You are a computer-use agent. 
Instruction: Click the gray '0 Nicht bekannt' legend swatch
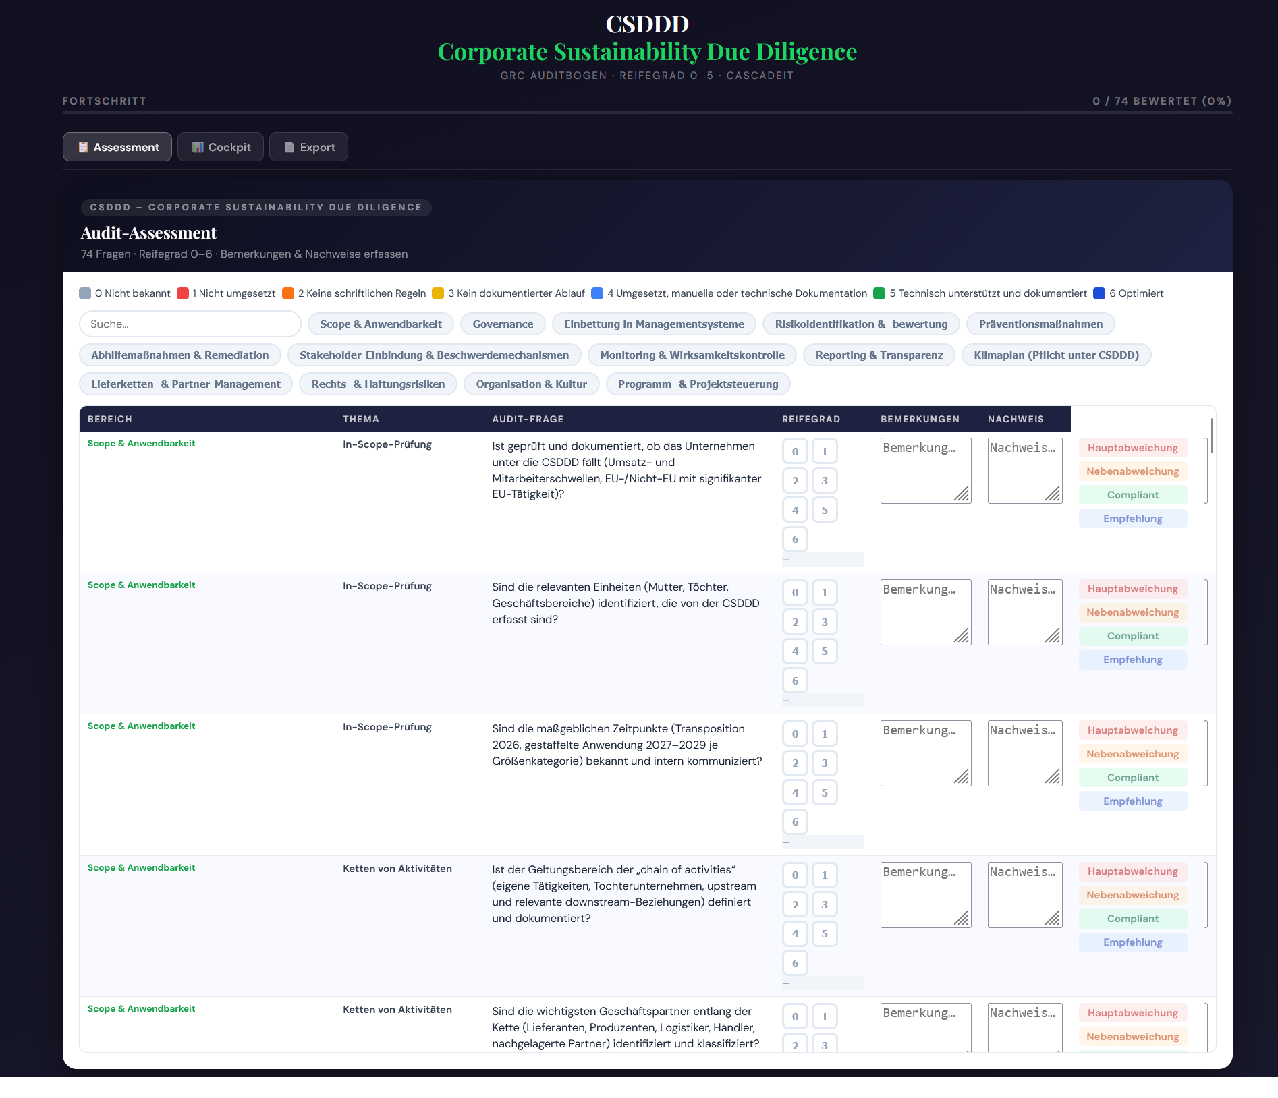click(85, 293)
